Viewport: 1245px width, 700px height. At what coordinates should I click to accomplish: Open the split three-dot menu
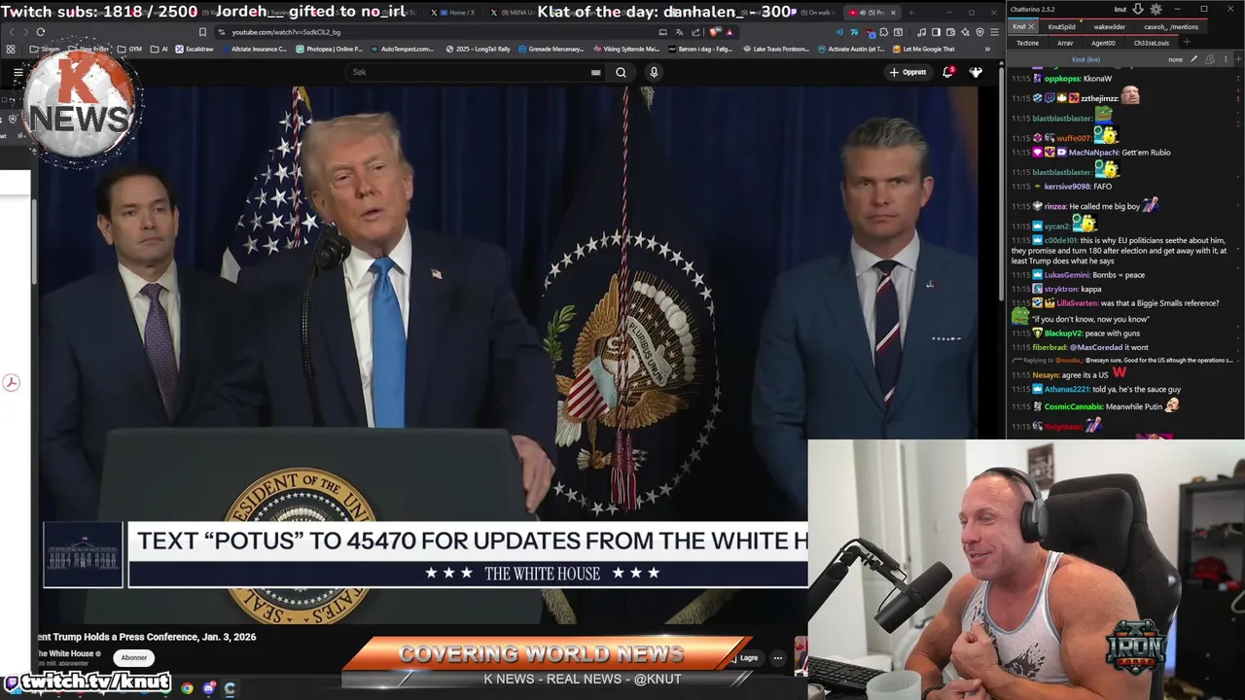click(x=1226, y=59)
